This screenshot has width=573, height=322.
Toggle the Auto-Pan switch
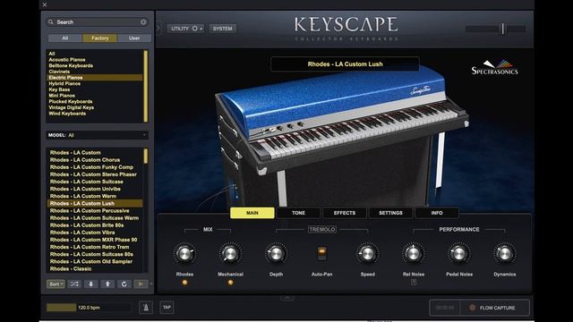(321, 253)
